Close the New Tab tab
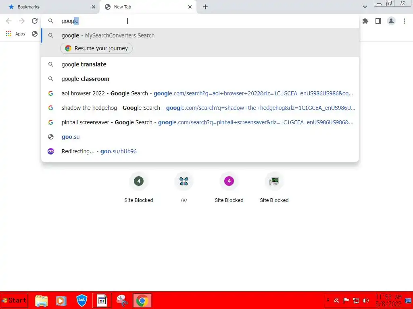Image resolution: width=413 pixels, height=309 pixels. coord(190,7)
